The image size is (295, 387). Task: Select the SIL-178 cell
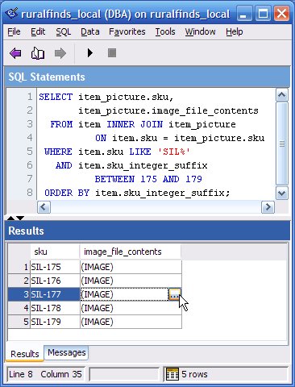pyautogui.click(x=55, y=308)
